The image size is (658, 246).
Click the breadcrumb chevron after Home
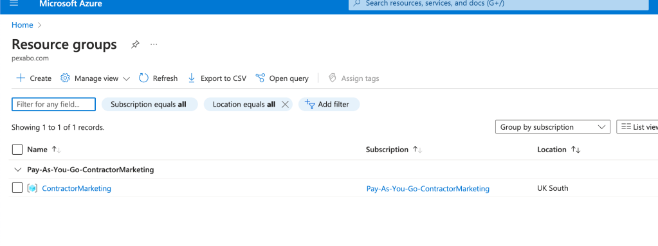40,25
